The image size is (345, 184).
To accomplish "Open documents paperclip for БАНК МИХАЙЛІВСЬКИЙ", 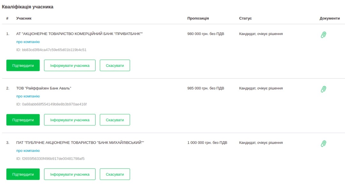I will (323, 144).
